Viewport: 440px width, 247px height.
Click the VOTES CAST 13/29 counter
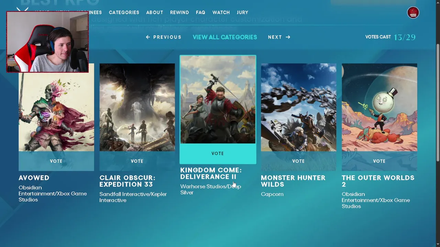(x=390, y=37)
